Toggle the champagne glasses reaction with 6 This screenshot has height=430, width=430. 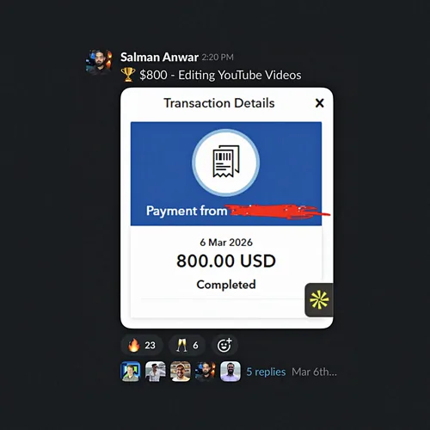point(187,345)
